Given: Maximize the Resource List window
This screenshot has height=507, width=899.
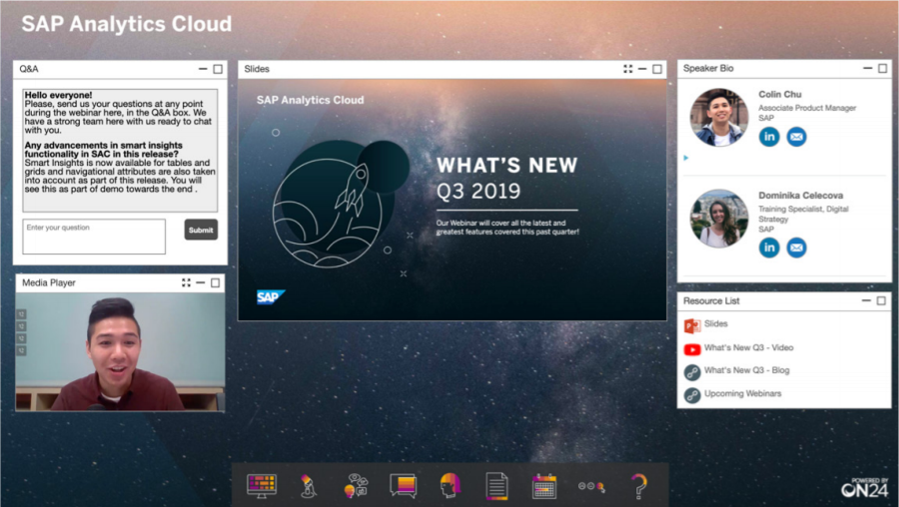Looking at the screenshot, I should 881,300.
